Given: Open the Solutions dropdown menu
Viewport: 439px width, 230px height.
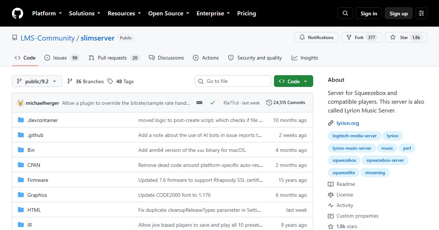Looking at the screenshot, I should 85,14.
